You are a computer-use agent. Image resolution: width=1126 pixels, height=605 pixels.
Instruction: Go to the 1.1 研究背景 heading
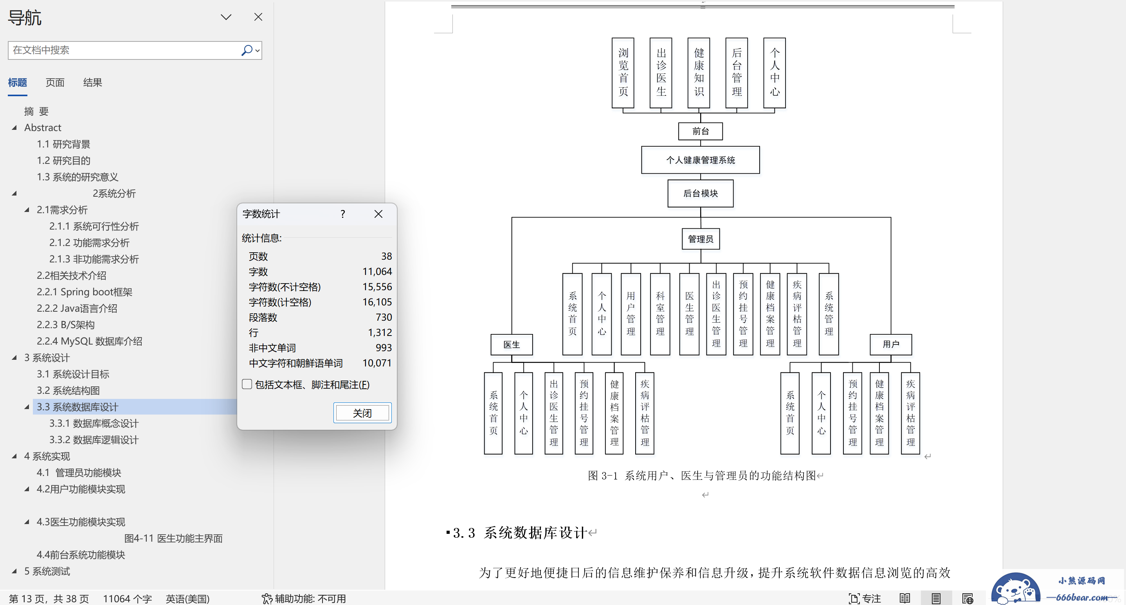(63, 144)
